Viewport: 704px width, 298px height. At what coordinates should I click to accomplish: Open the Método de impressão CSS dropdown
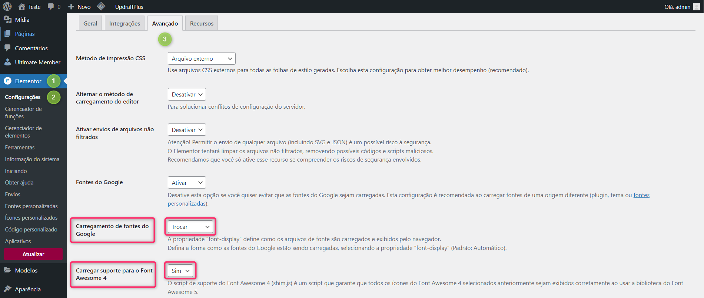202,58
